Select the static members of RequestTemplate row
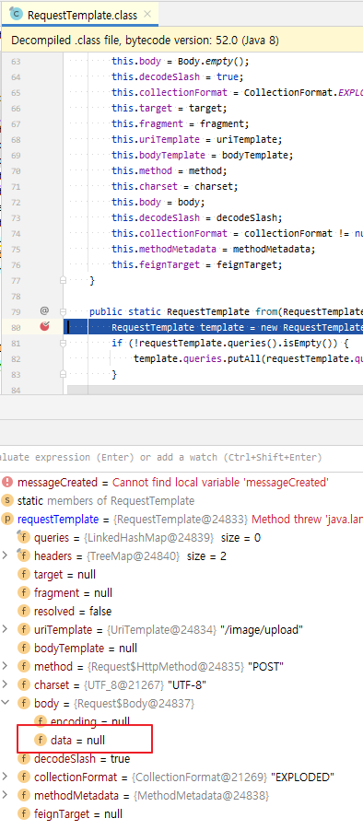Screen dimensions: 363x830 tap(181, 500)
